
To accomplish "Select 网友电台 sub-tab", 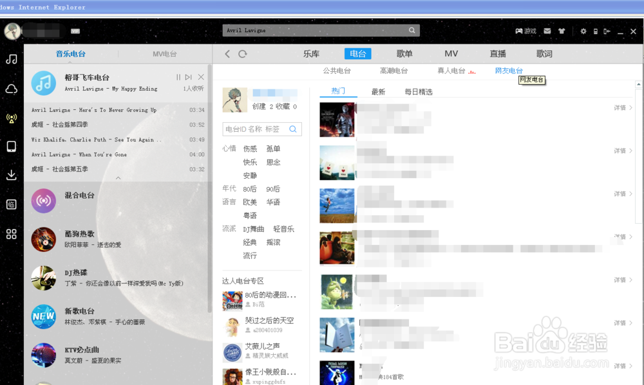I will pos(509,71).
